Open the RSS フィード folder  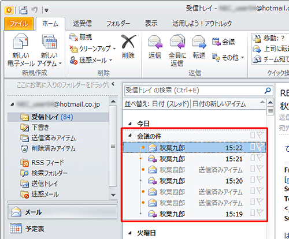tap(42, 163)
